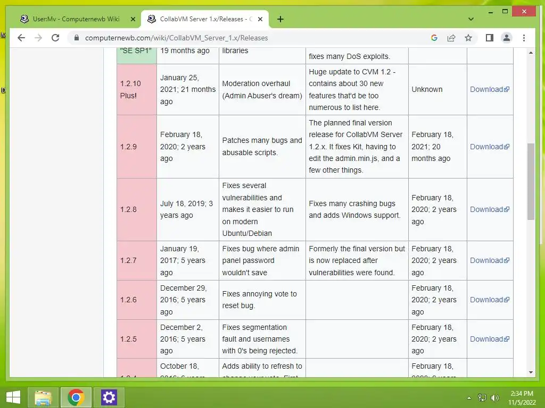Viewport: 545px width, 408px height.
Task: Expand the tab search chevron
Action: click(x=471, y=19)
